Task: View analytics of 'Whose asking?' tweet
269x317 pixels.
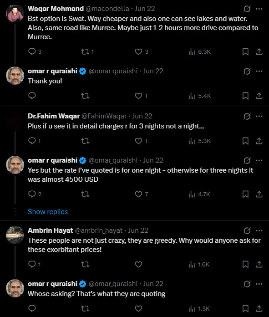Action: click(199, 309)
